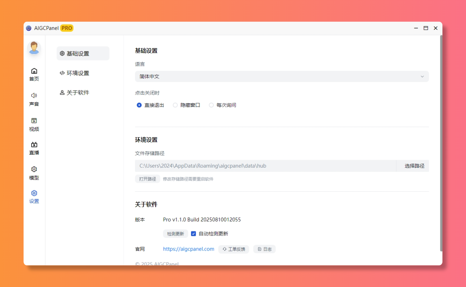Open the Sound (声音) speaker icon
This screenshot has height=287, width=466.
point(34,96)
